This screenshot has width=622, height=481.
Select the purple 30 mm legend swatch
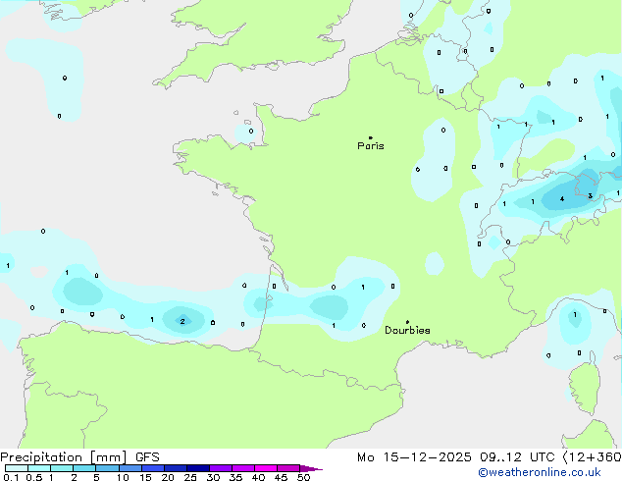point(221,468)
